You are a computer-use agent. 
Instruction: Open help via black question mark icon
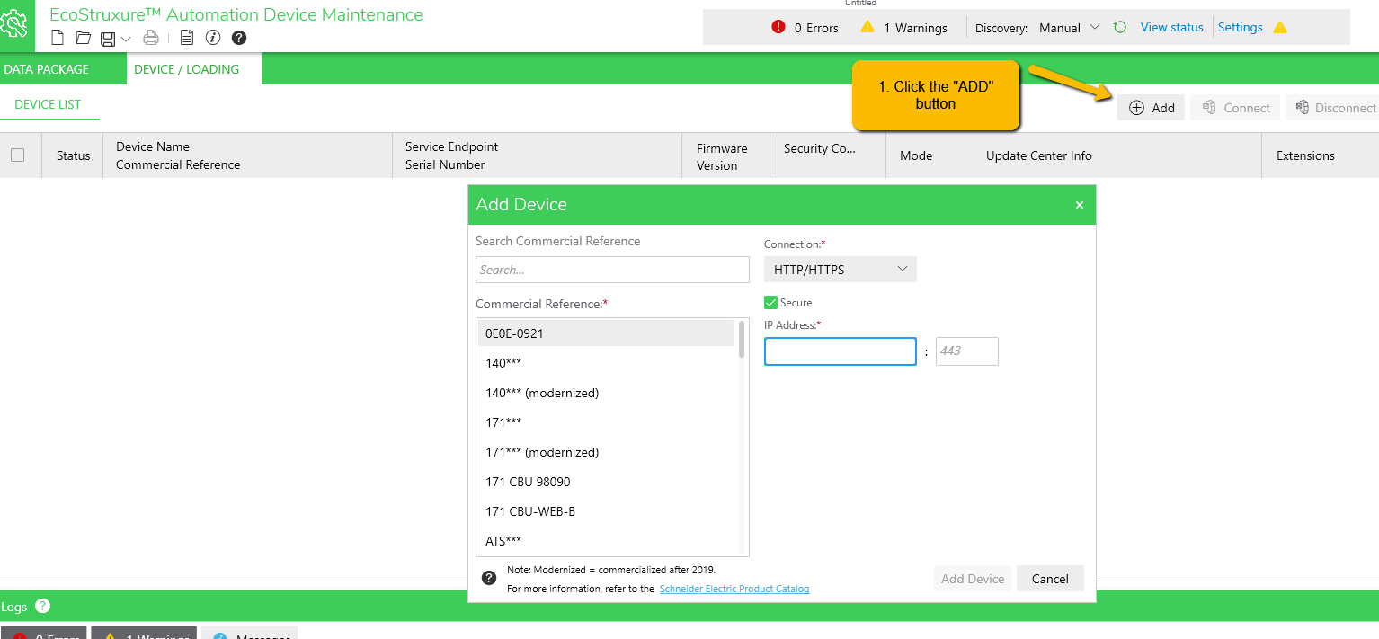pyautogui.click(x=239, y=38)
